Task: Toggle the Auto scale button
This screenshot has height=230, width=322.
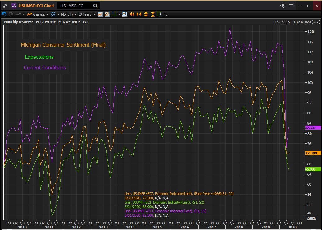Action: [311, 218]
